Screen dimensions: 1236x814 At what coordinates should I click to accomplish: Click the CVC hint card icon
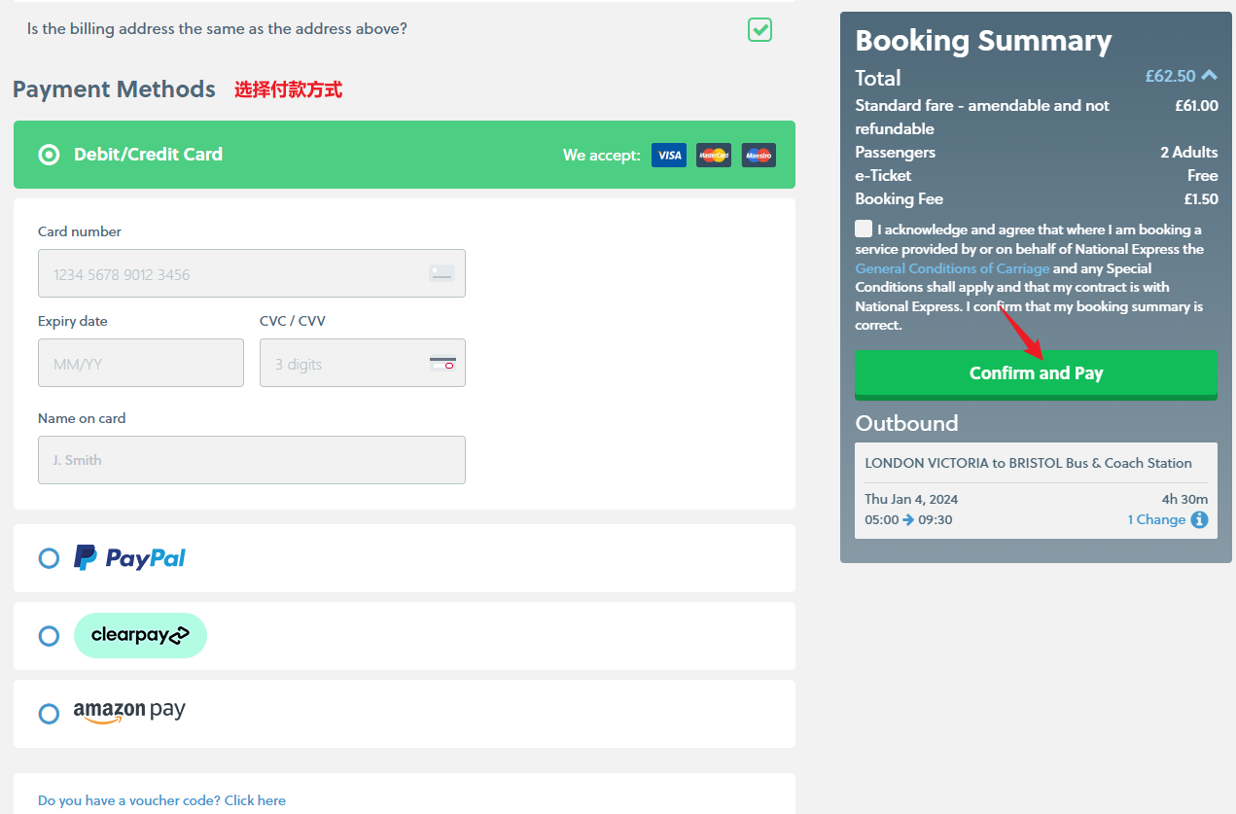[x=442, y=364]
